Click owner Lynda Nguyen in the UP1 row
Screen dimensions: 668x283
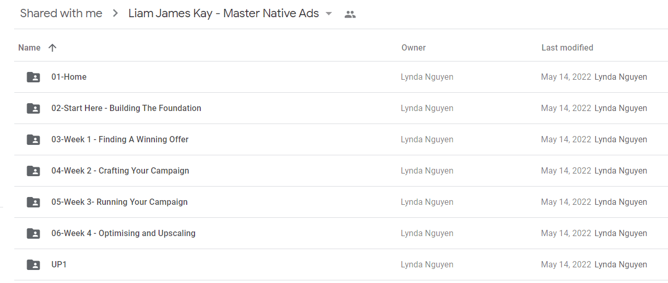[x=427, y=265]
